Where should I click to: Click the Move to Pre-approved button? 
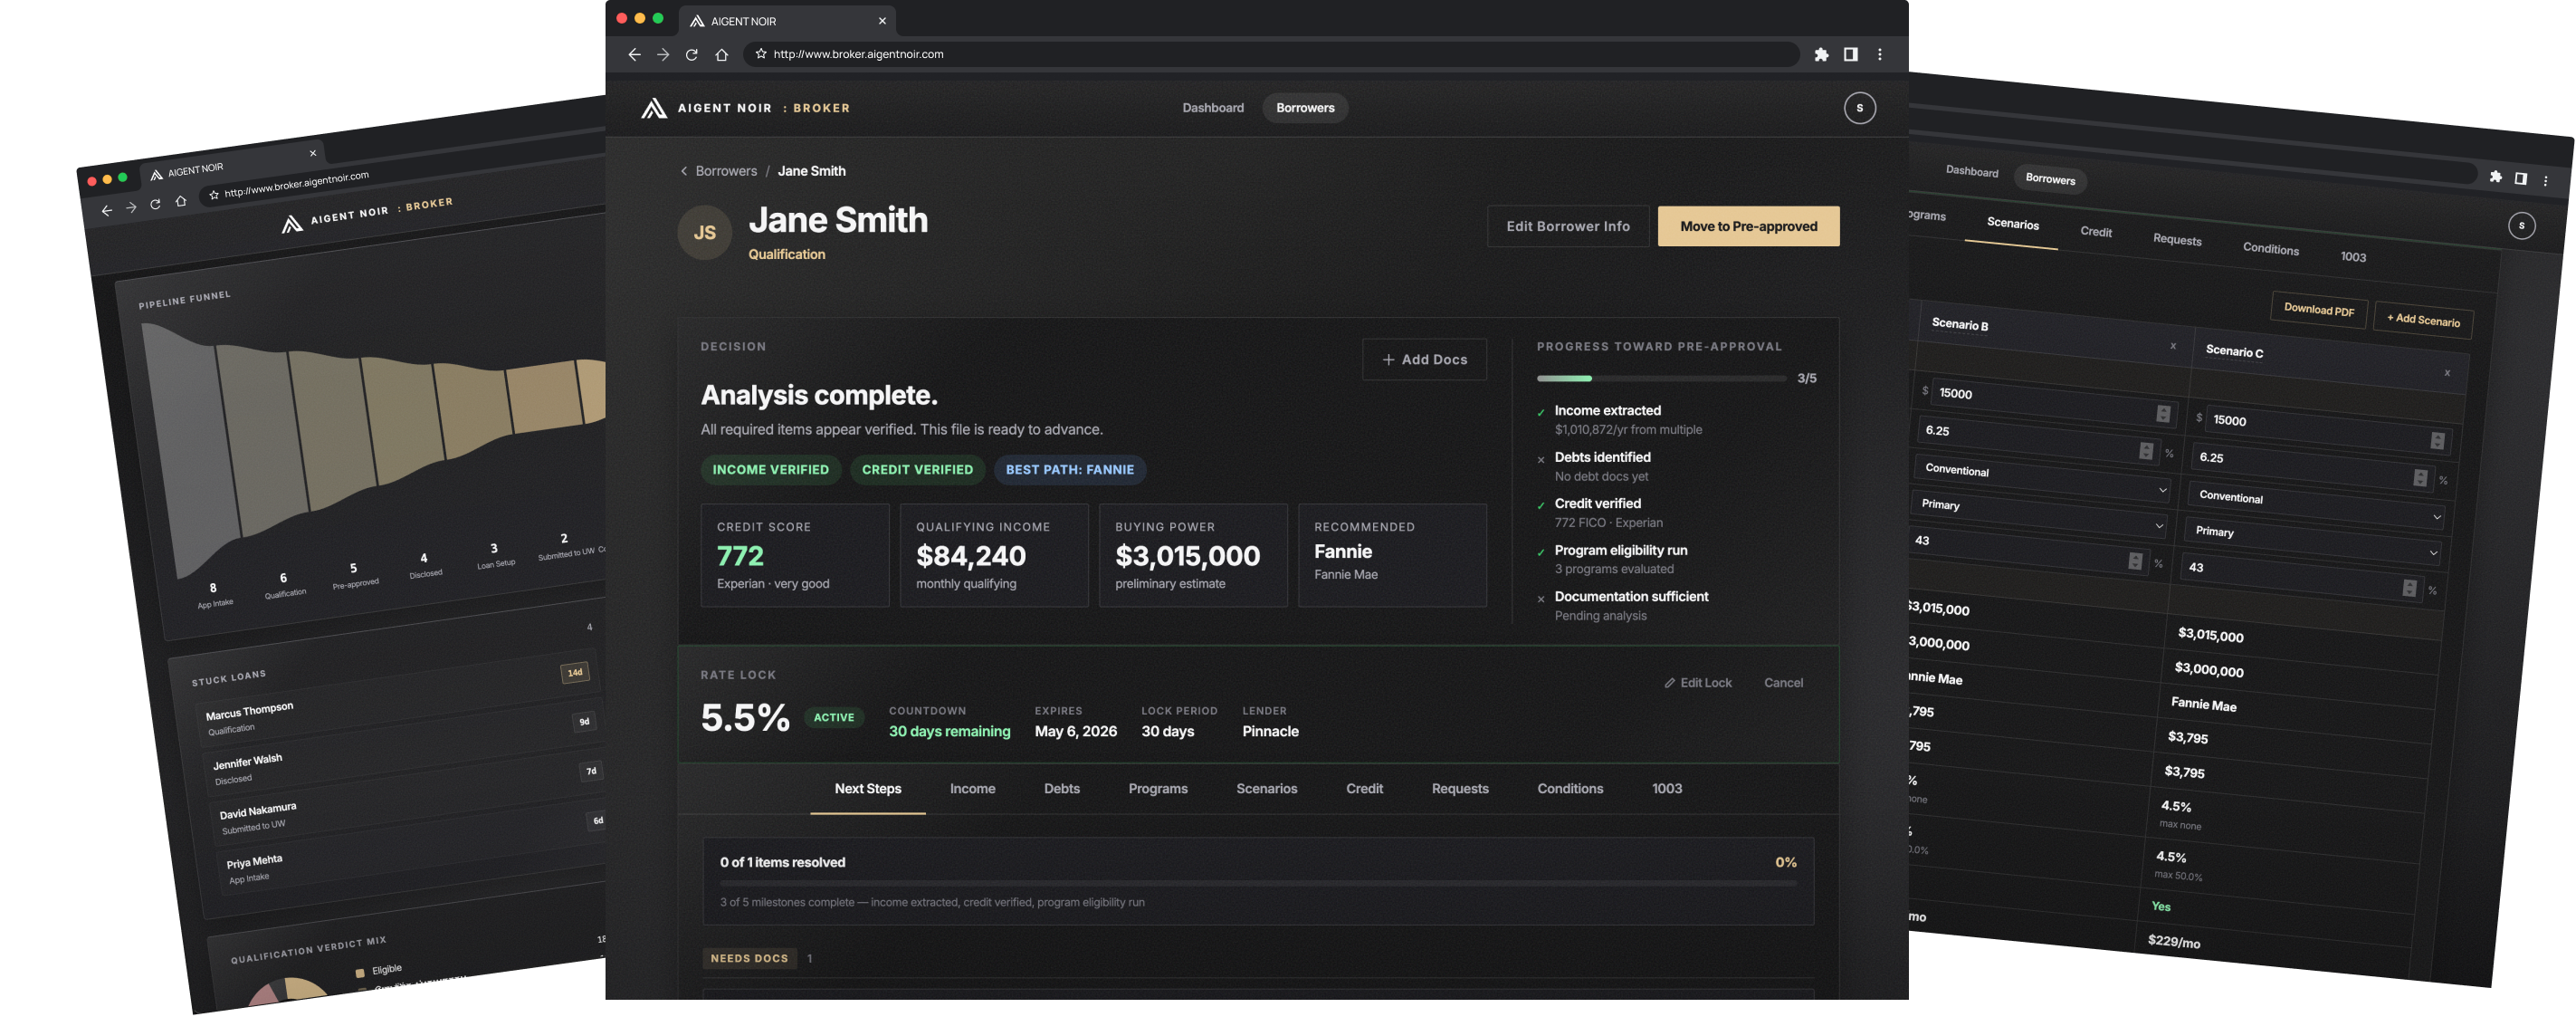pos(1748,226)
